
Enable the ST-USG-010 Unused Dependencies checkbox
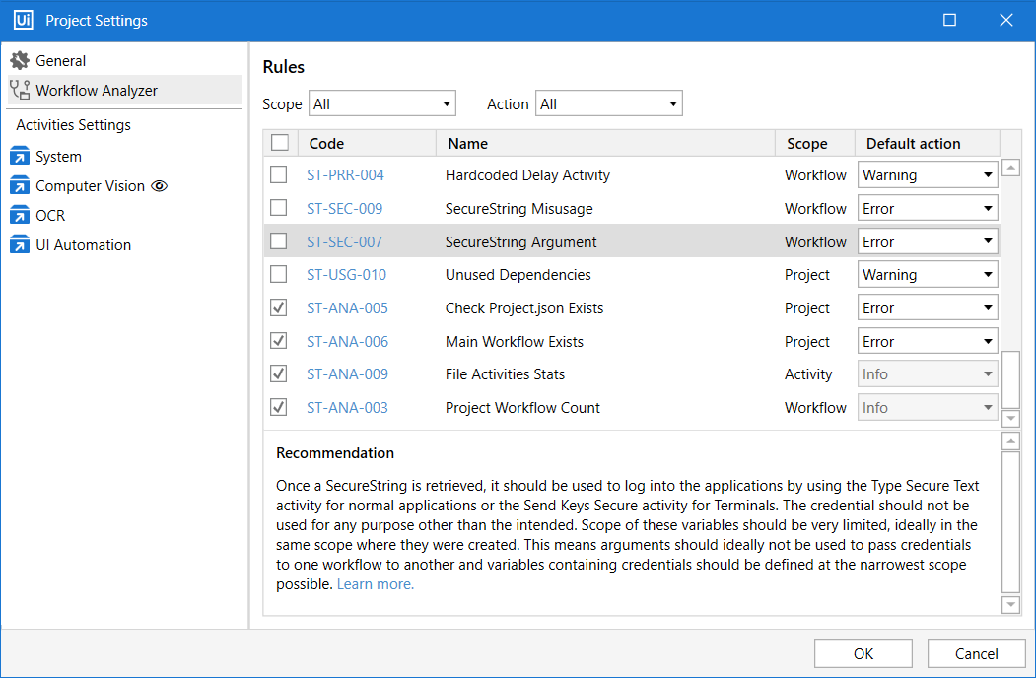click(279, 274)
